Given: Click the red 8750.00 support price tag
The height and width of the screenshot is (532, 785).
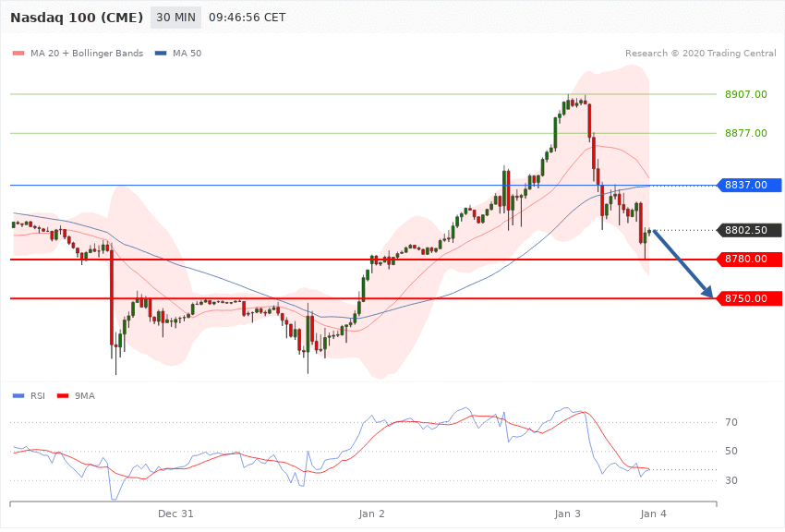Looking at the screenshot, I should pyautogui.click(x=750, y=298).
